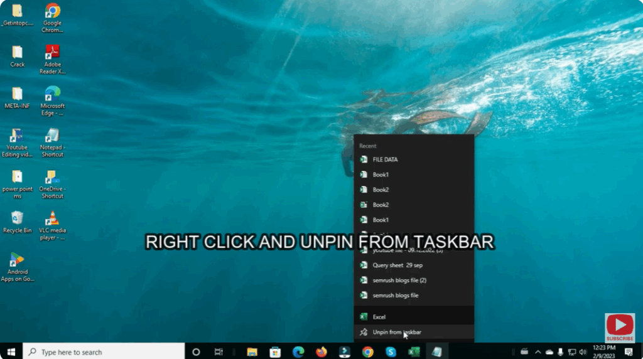Screen dimensions: 643x359
Task: Open Chrome from the taskbar
Action: point(367,351)
